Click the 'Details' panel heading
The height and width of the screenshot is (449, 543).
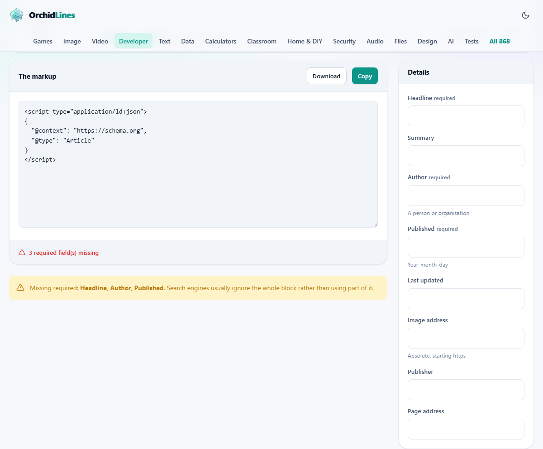pyautogui.click(x=419, y=72)
